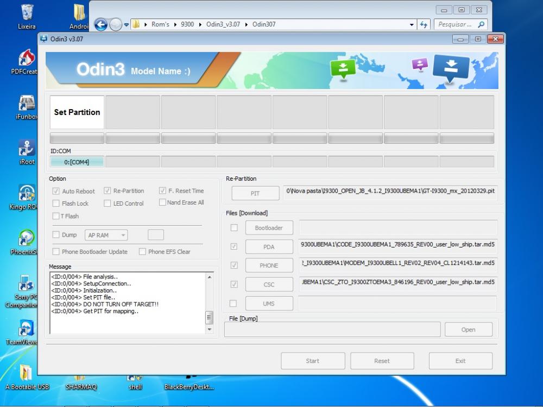Image resolution: width=543 pixels, height=407 pixels.
Task: Click the 0:[COM4] port indicator
Action: point(77,162)
